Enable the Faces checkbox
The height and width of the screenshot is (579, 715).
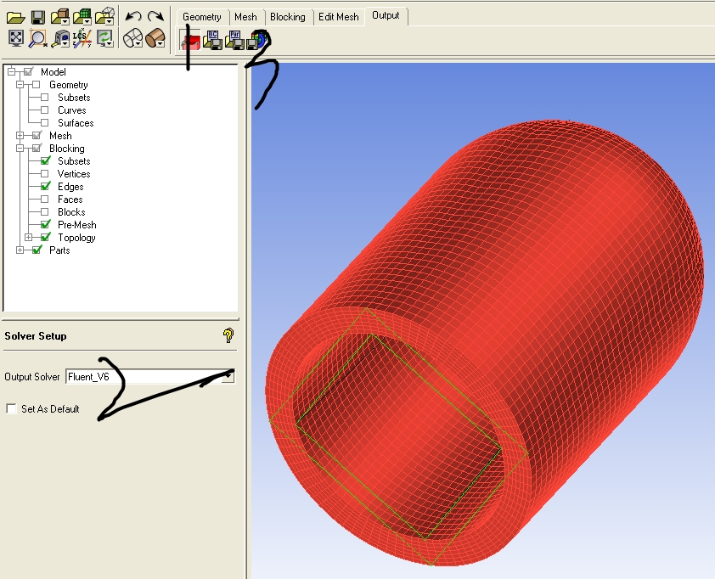pyautogui.click(x=45, y=200)
